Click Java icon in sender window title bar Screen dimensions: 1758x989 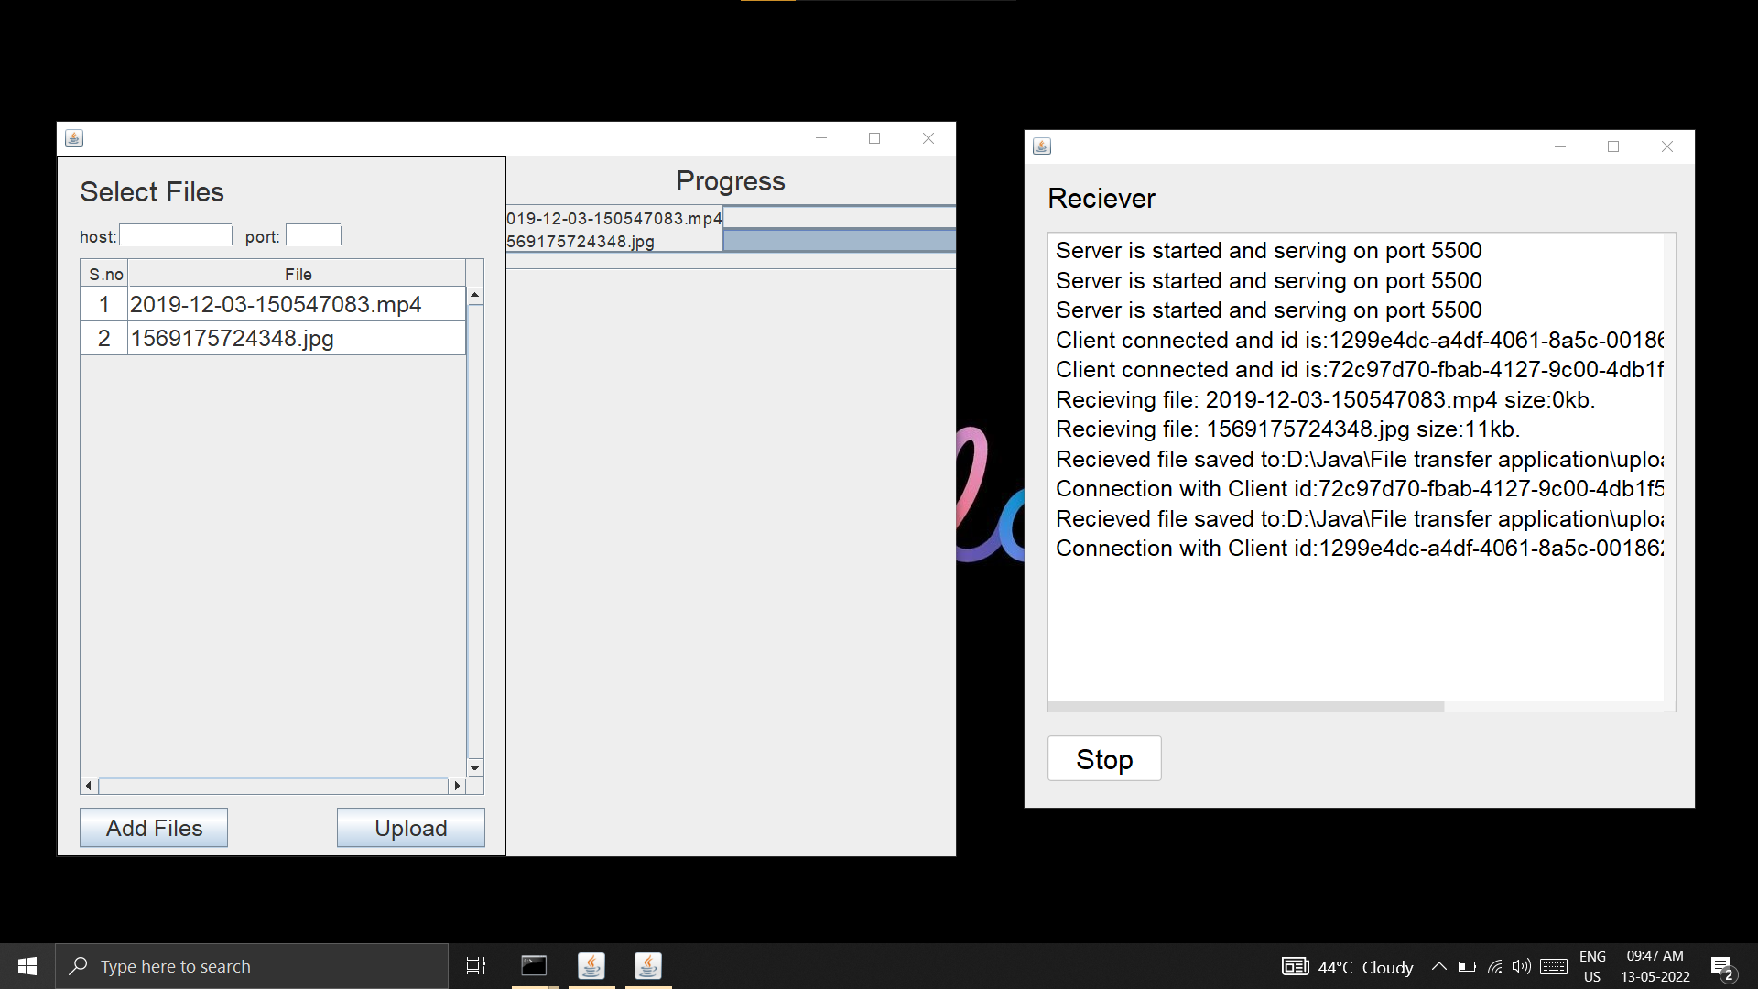pos(74,138)
